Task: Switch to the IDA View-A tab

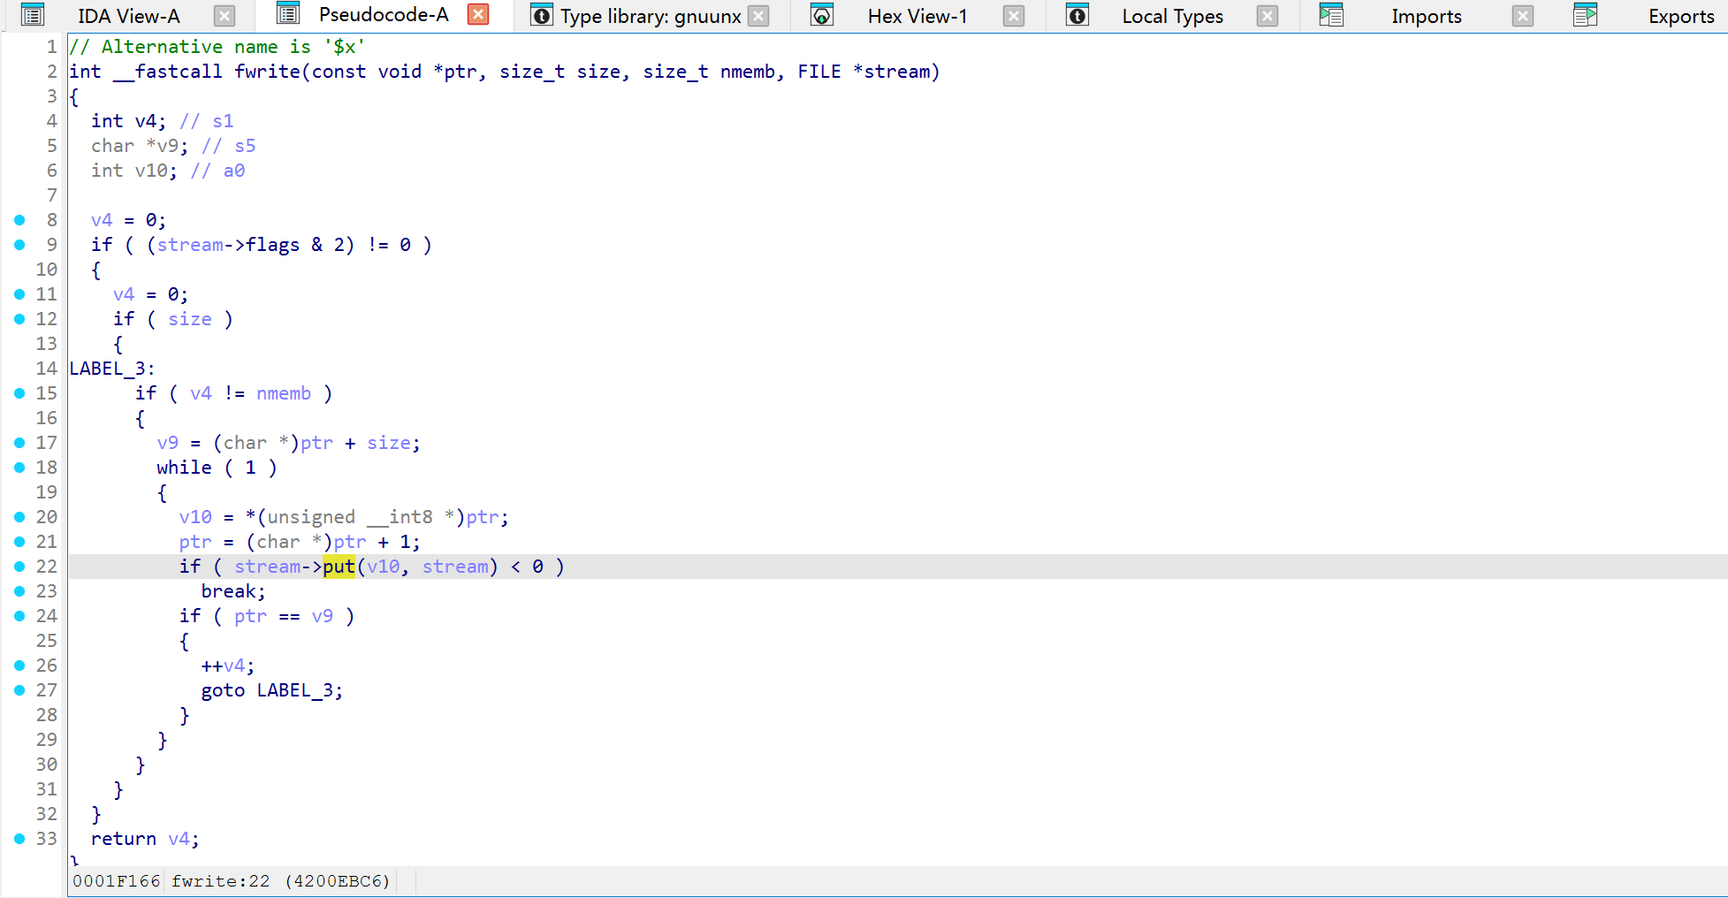Action: [x=128, y=16]
